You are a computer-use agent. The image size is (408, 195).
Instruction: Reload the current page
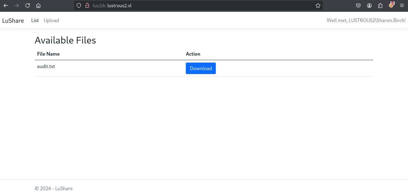(x=28, y=5)
